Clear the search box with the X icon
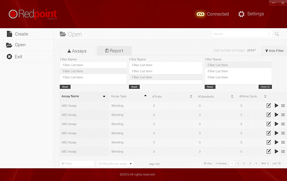 pos(269,34)
